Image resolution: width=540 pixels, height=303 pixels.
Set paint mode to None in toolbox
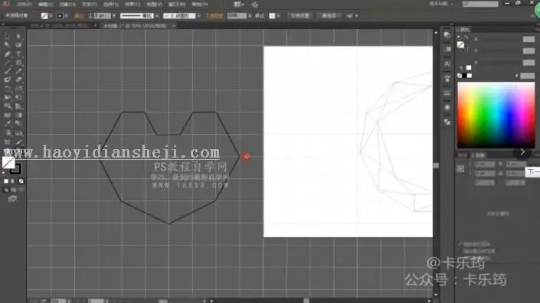click(21, 181)
